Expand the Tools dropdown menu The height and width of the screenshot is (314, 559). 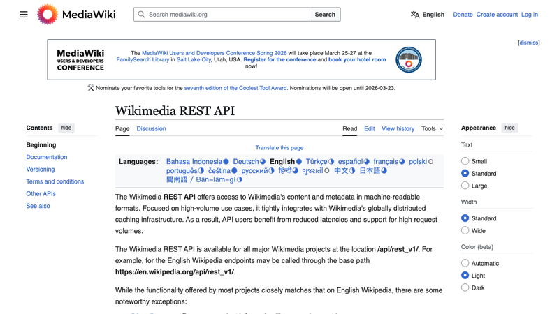click(x=432, y=129)
